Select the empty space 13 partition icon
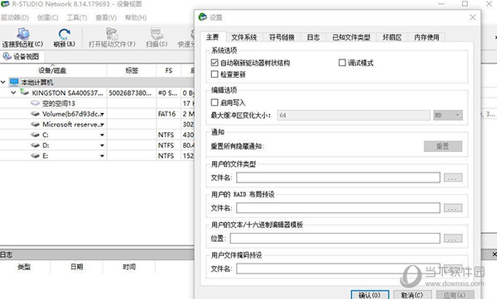Viewport: 497px width, 299px height. pos(35,103)
